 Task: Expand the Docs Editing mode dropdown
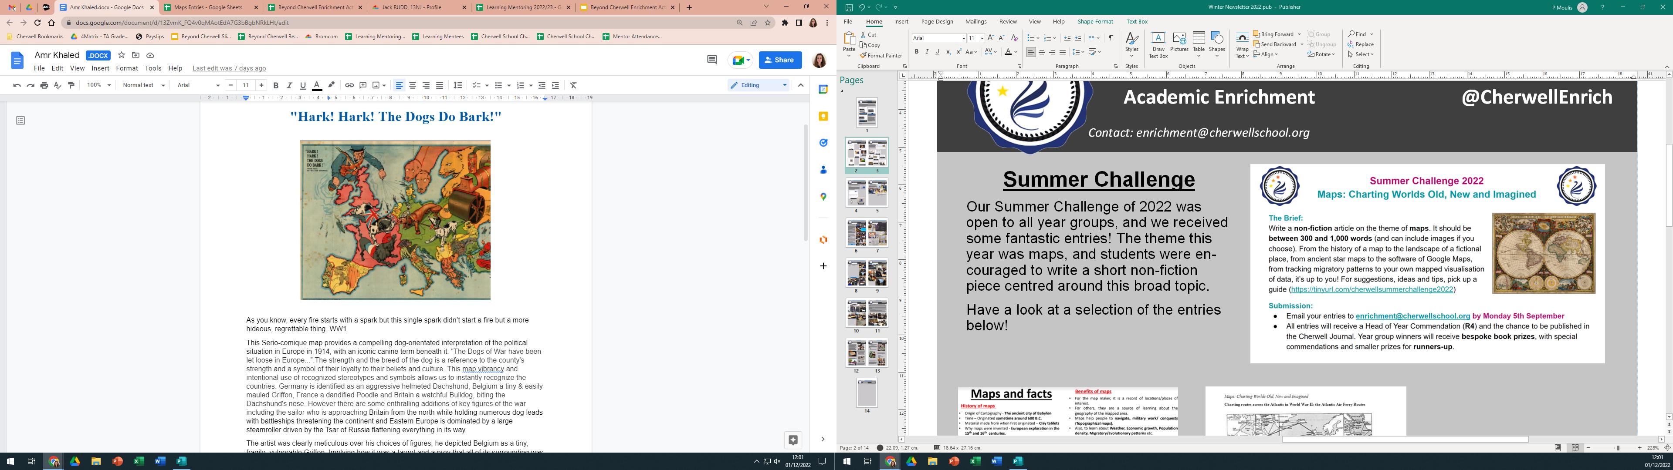(759, 85)
